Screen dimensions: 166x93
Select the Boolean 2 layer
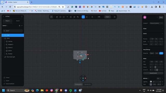(13, 44)
